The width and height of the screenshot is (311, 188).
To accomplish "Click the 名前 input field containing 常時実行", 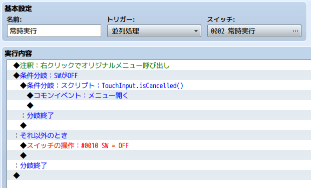I will [x=54, y=31].
